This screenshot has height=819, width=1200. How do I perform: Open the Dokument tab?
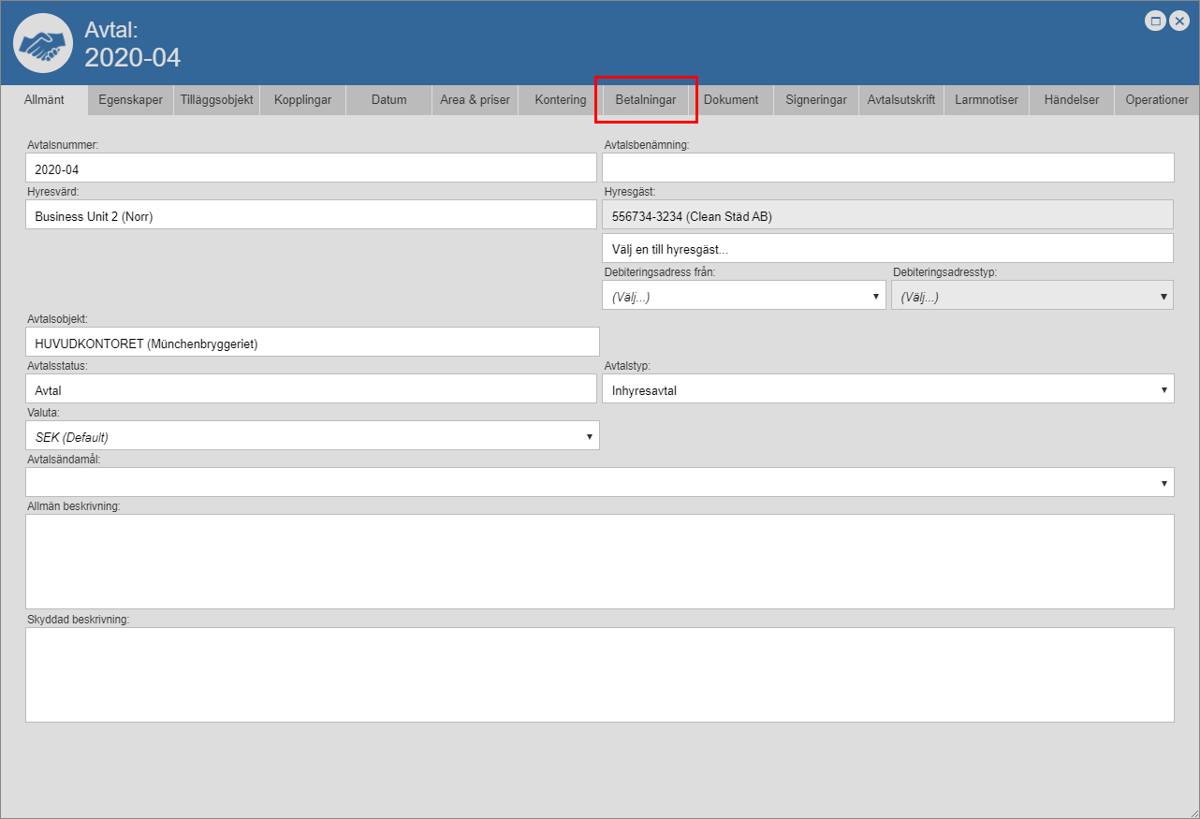point(731,100)
